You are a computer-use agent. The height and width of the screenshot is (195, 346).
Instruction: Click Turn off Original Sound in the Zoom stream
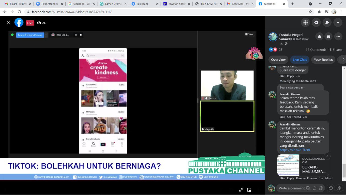tap(30, 35)
